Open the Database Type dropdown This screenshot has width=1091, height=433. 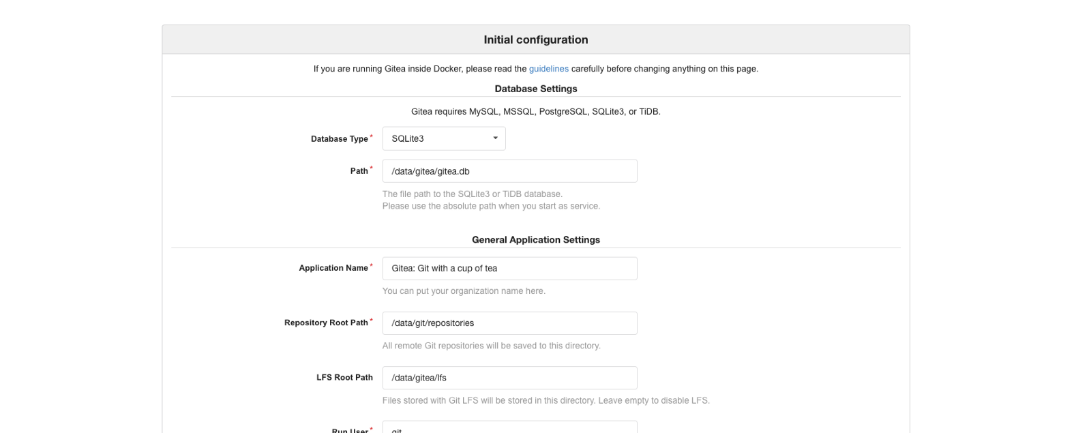click(444, 138)
